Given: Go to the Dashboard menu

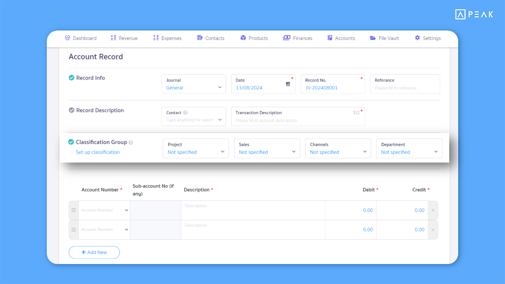Looking at the screenshot, I should click(80, 38).
